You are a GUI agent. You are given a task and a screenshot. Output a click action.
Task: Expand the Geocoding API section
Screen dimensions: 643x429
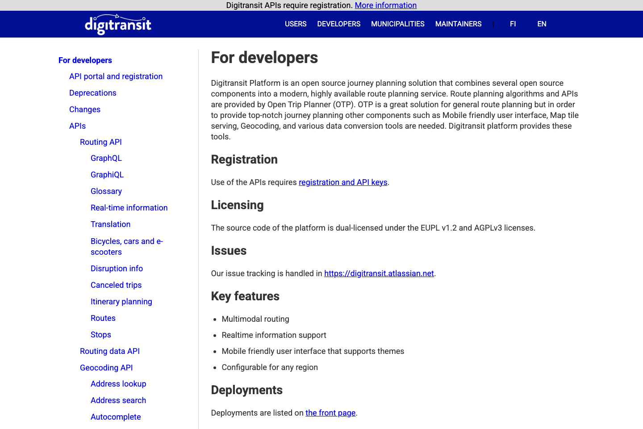[x=106, y=367]
